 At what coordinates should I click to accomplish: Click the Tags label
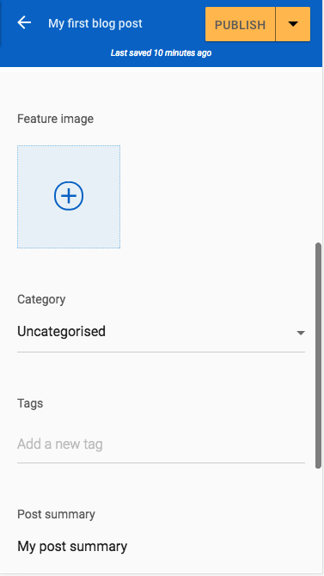coord(30,403)
